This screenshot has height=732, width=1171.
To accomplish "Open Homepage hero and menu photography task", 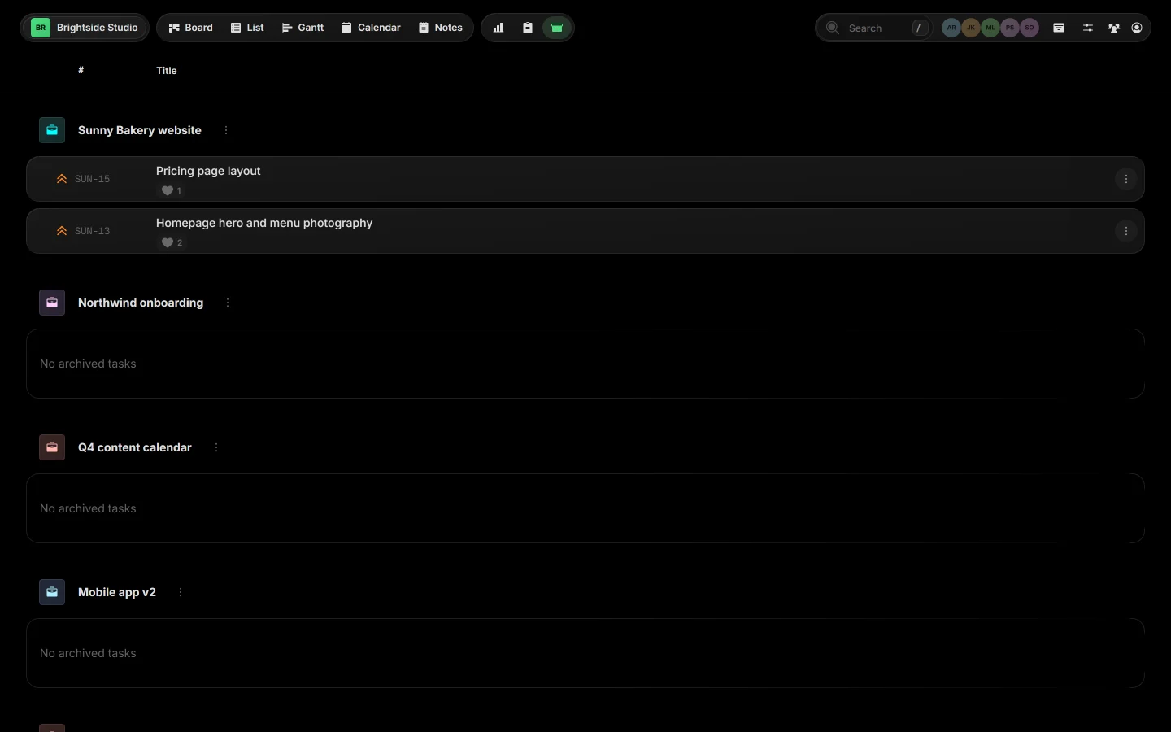I will pyautogui.click(x=264, y=223).
